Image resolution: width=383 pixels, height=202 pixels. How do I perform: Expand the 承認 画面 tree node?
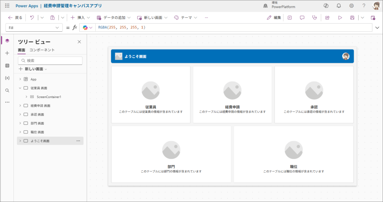point(20,114)
